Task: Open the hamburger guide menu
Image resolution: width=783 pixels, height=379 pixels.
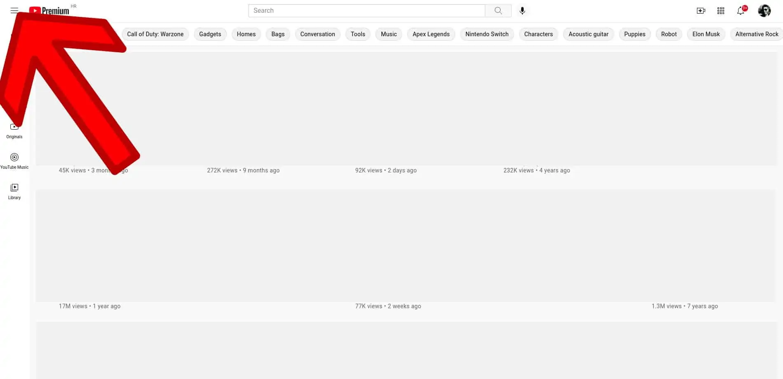Action: coord(14,10)
